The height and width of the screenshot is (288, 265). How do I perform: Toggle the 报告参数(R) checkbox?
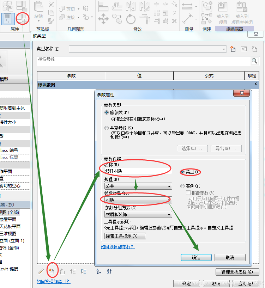point(188,193)
